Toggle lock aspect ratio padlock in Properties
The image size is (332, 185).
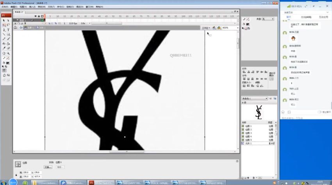pos(16,175)
